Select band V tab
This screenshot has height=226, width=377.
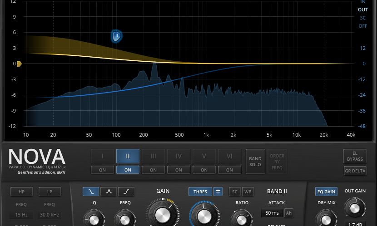coord(204,156)
